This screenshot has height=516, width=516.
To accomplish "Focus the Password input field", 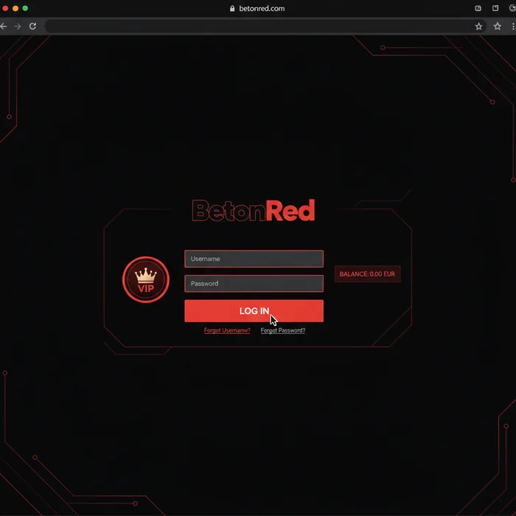I will click(254, 283).
